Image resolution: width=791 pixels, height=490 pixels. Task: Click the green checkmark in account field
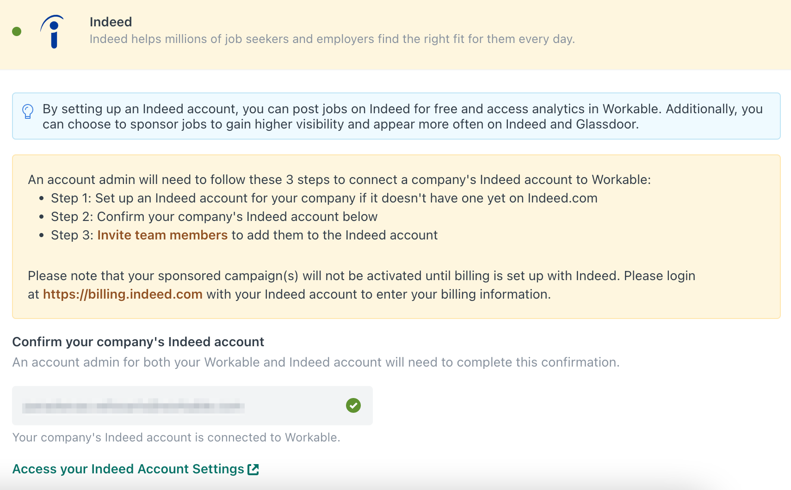point(353,405)
